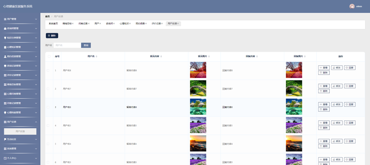Click the 心理知识管理 sidebar icon
The width and height of the screenshot is (370, 165).
tap(5, 47)
